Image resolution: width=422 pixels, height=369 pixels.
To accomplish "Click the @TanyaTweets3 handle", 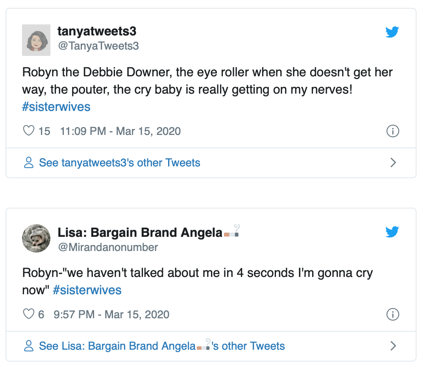I will pyautogui.click(x=98, y=46).
